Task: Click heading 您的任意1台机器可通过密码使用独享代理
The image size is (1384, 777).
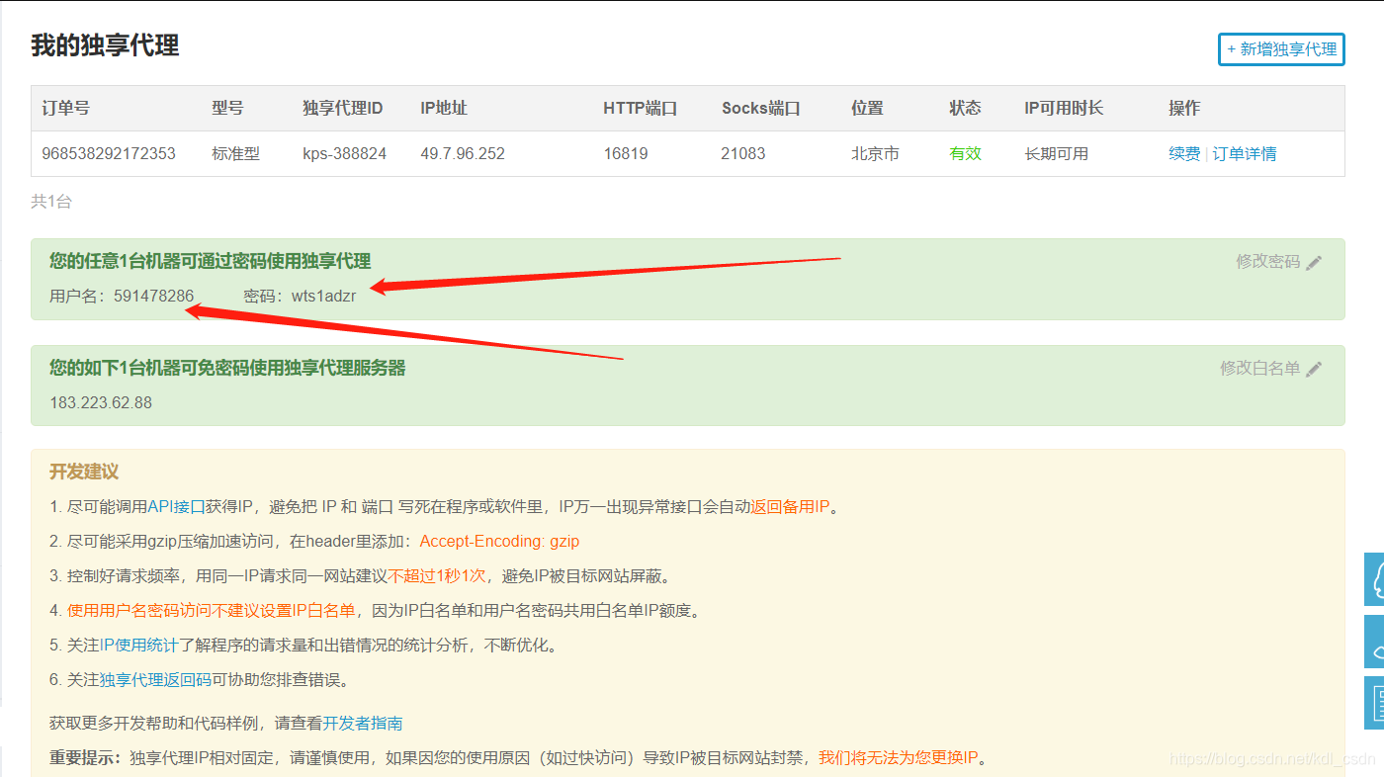Action: [x=211, y=262]
